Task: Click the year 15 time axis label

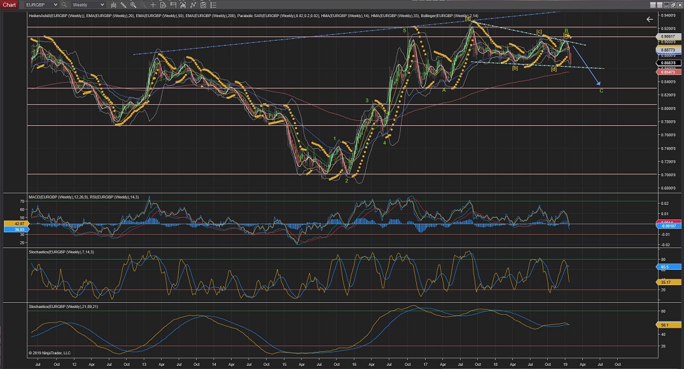Action: pos(284,364)
